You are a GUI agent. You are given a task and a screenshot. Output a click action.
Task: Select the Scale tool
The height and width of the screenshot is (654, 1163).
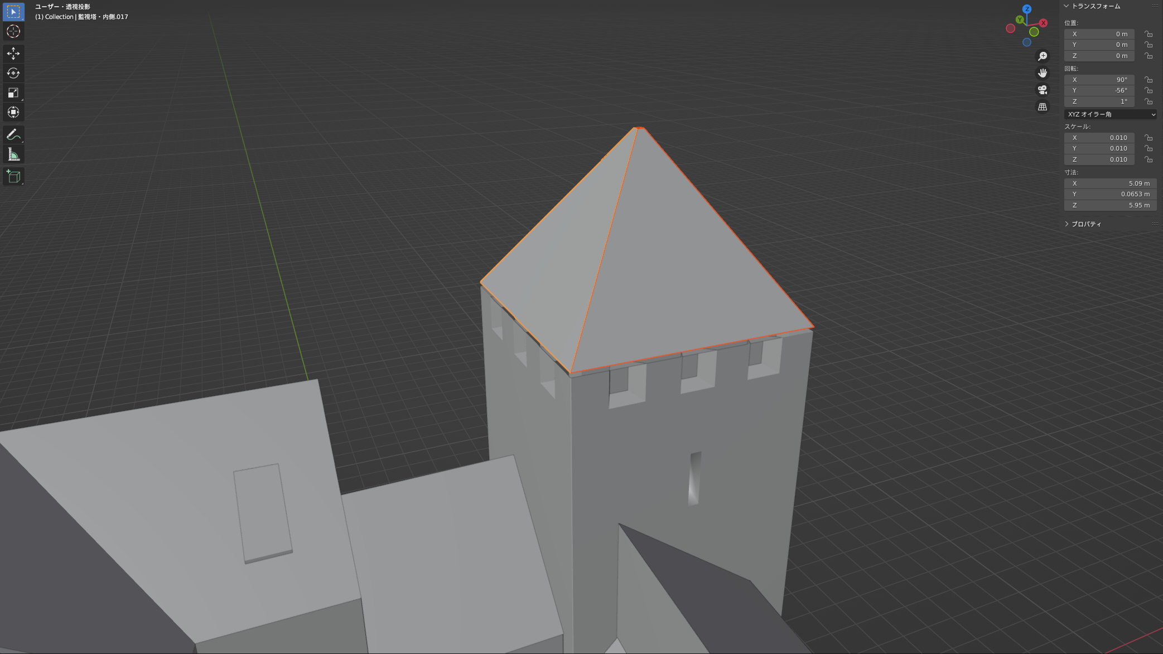pos(13,93)
